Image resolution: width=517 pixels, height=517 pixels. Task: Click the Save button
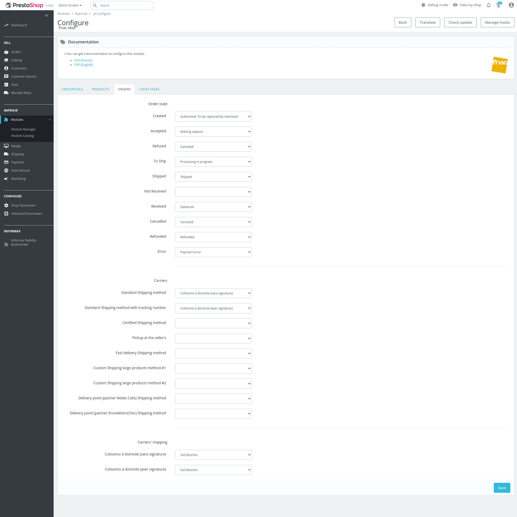tap(501, 488)
